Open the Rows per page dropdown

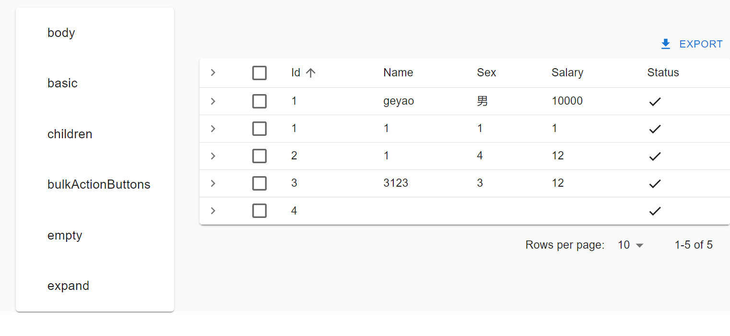[630, 245]
